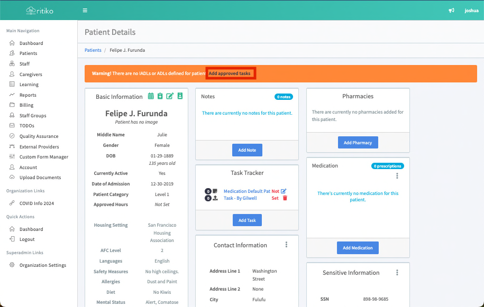
Task: Open the Sensitive Information options menu
Action: coord(397,273)
